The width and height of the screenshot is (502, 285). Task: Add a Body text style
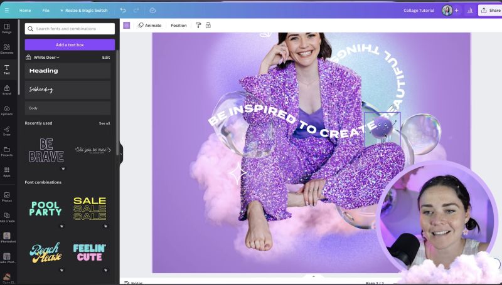click(68, 108)
